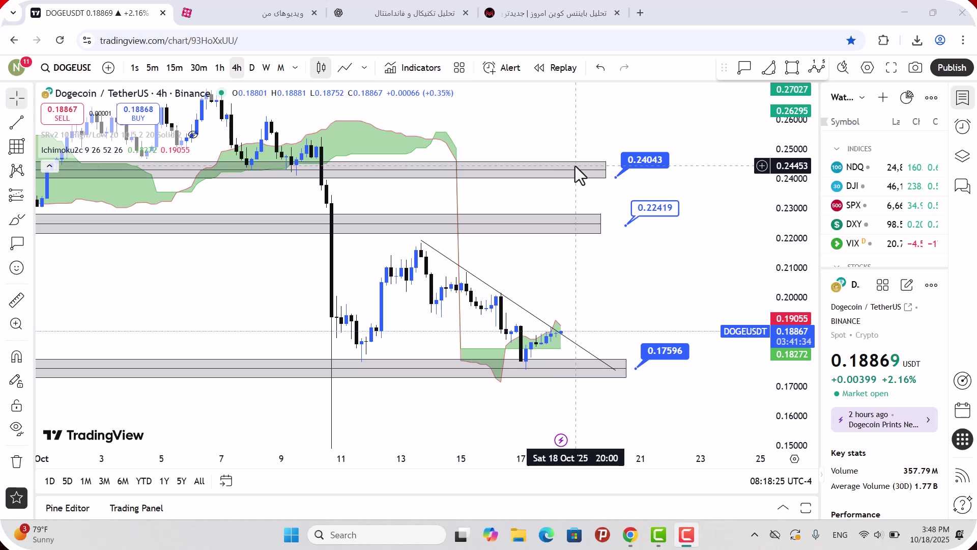Take a chart snapshot camera
The height and width of the screenshot is (550, 977).
(x=915, y=68)
